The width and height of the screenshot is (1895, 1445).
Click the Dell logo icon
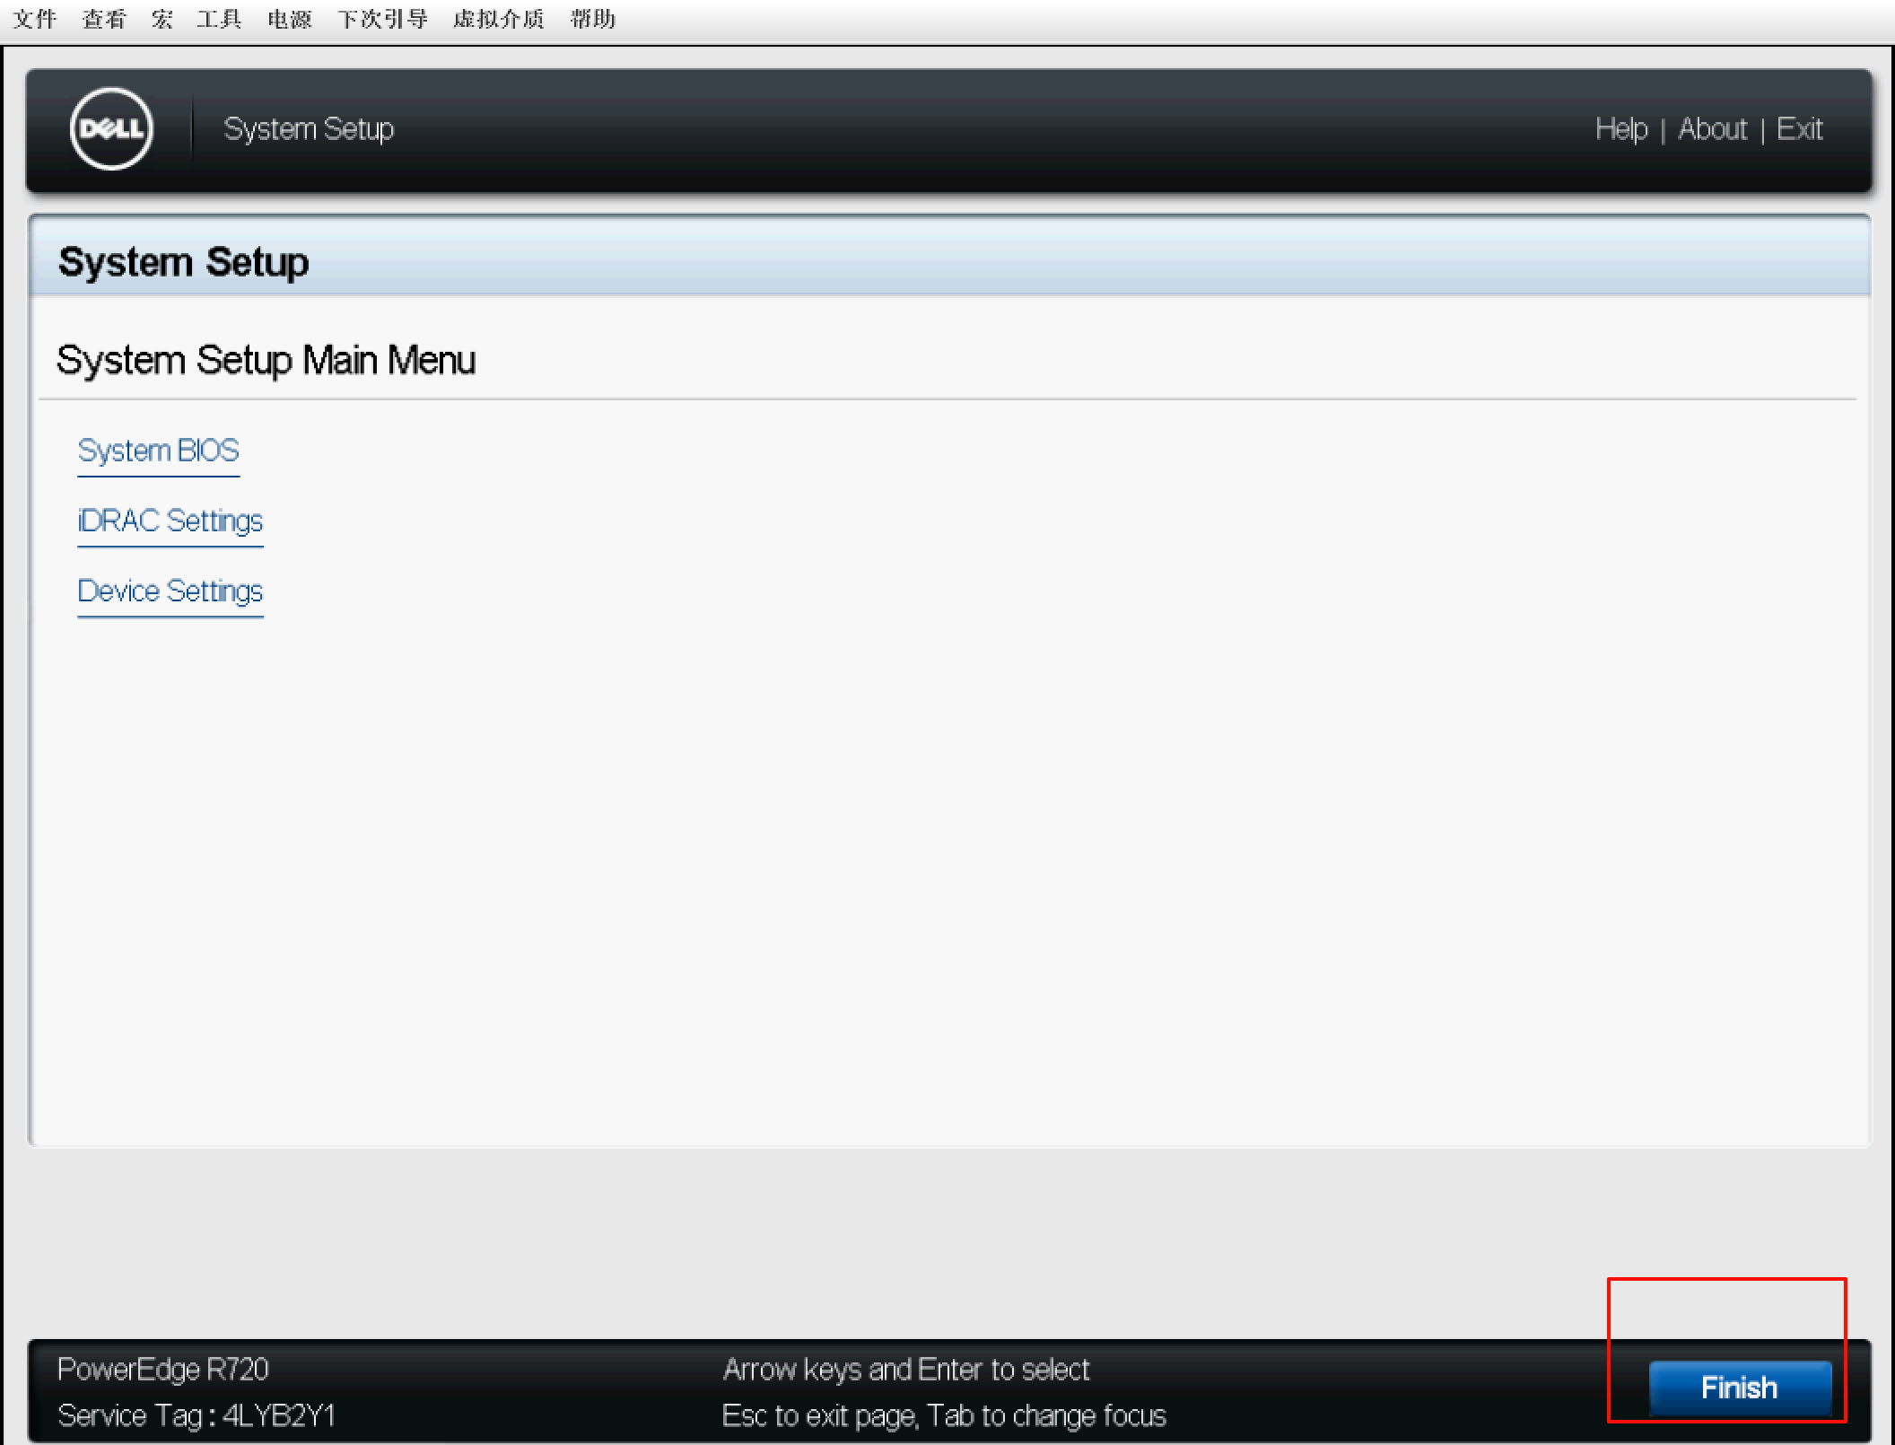tap(111, 128)
